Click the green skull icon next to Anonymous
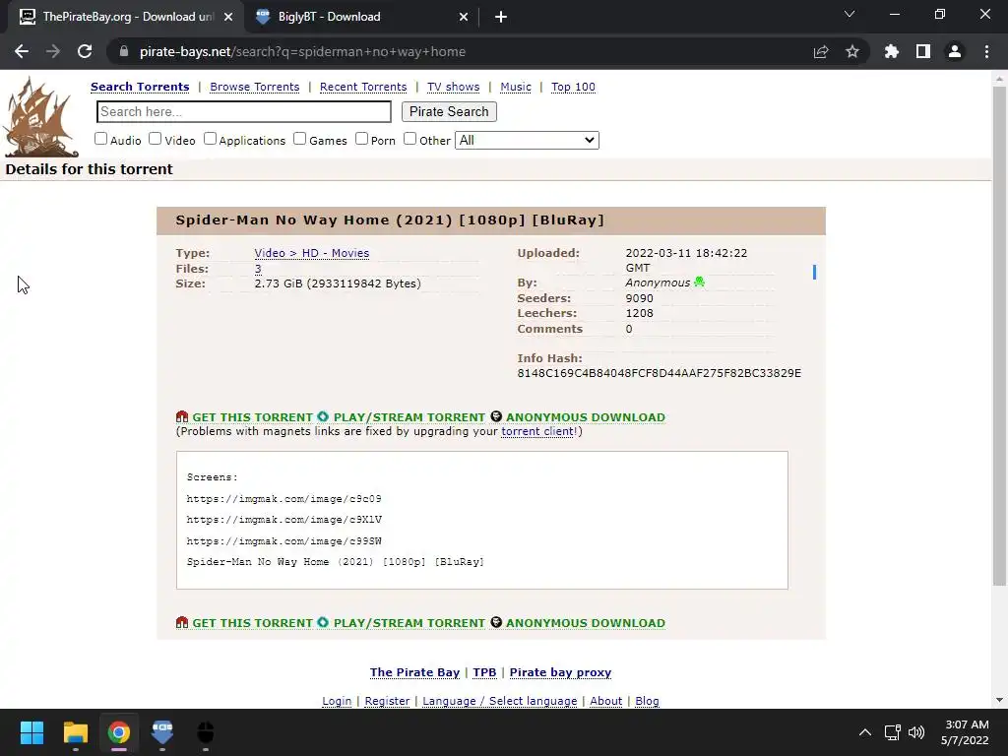This screenshot has height=756, width=1008. tap(699, 282)
